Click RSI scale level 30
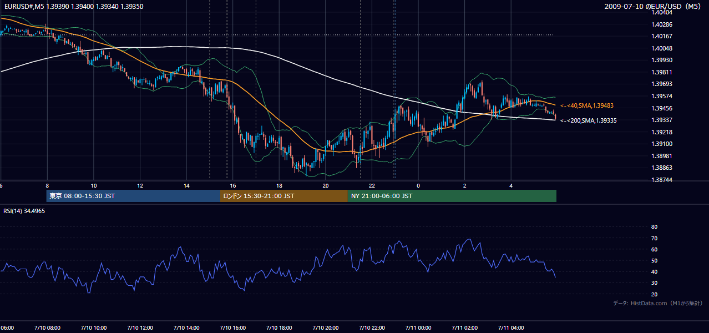Viewport: 709px width, 333px height. click(x=654, y=283)
